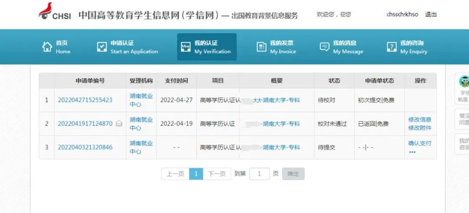This screenshot has height=213, width=469.
Task: Click 支付时间 column header
Action: [176, 81]
